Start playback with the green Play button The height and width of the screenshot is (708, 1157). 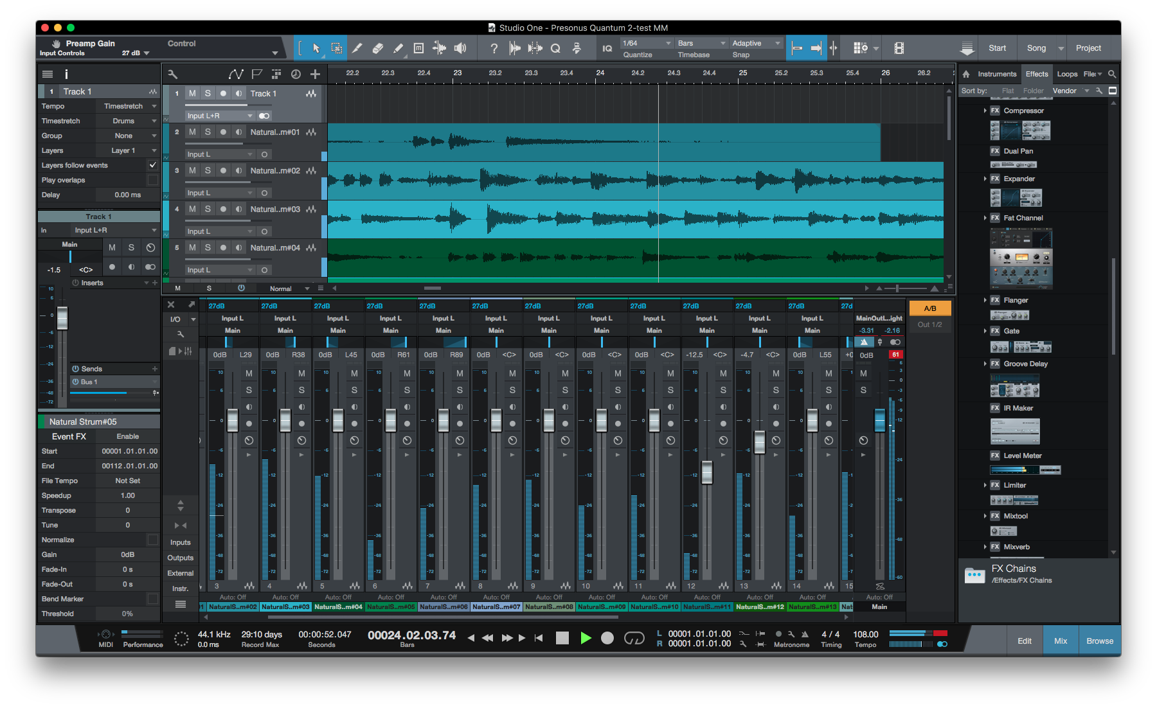coord(586,638)
